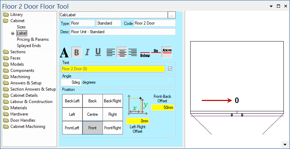Select centre text alignment icon
The image size is (290, 149).
coord(122,53)
